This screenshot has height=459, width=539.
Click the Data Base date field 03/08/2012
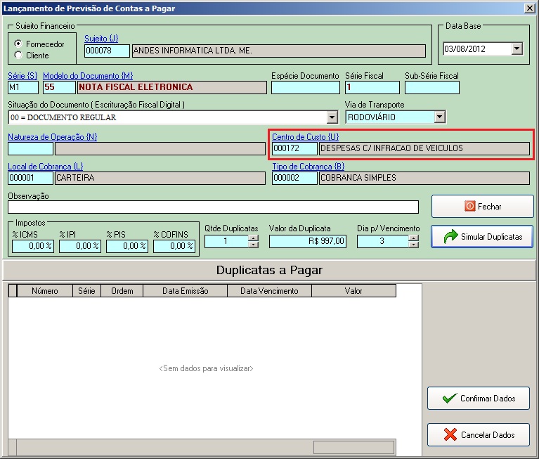click(x=477, y=49)
